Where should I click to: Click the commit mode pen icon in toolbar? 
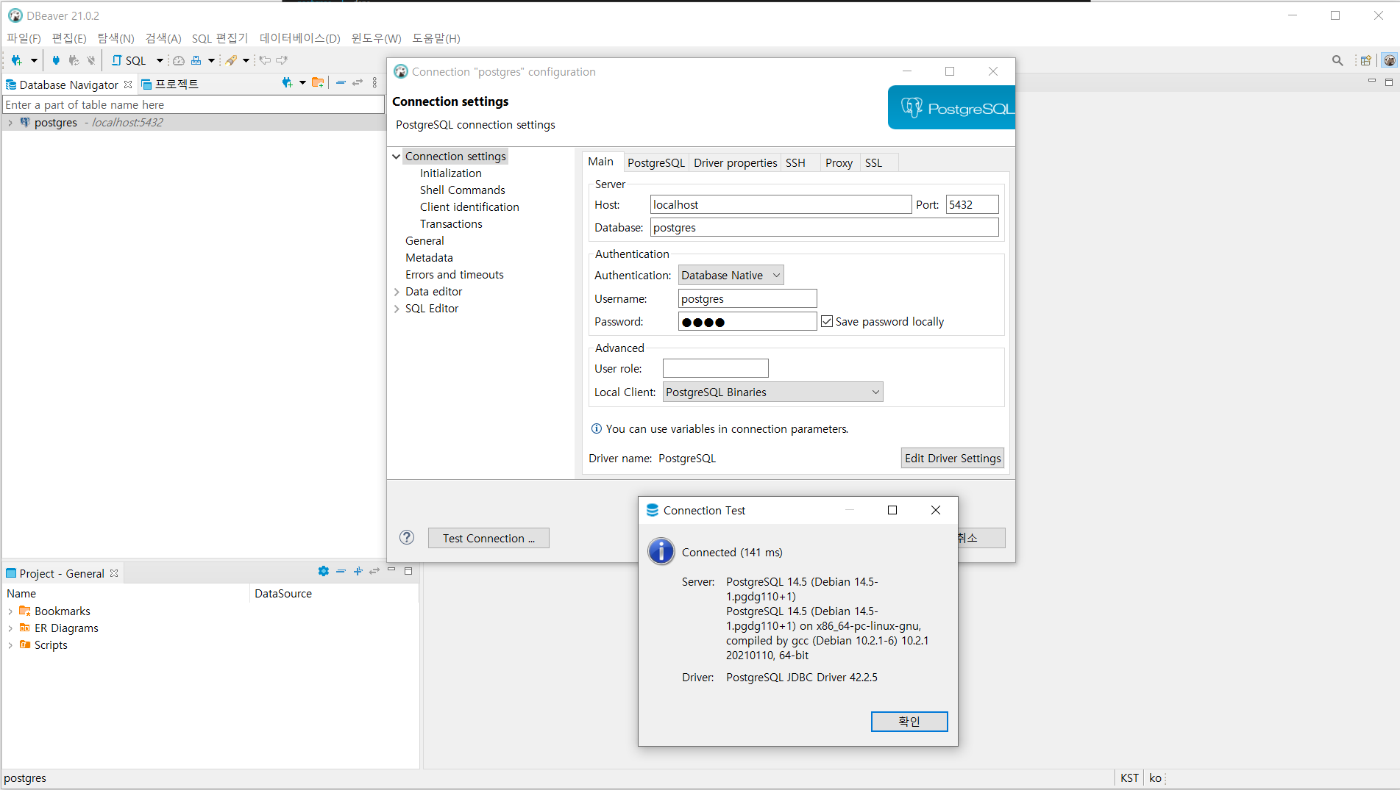(231, 60)
